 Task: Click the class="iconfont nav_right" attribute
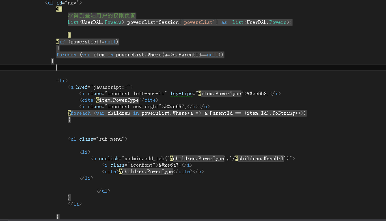point(124,106)
